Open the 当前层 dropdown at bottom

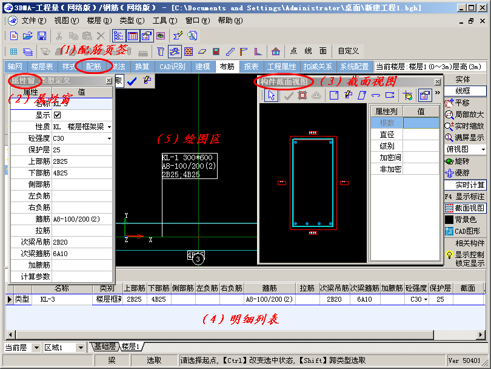point(36,348)
